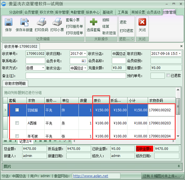Open the 取衣日期 date dropdown

coord(180,54)
